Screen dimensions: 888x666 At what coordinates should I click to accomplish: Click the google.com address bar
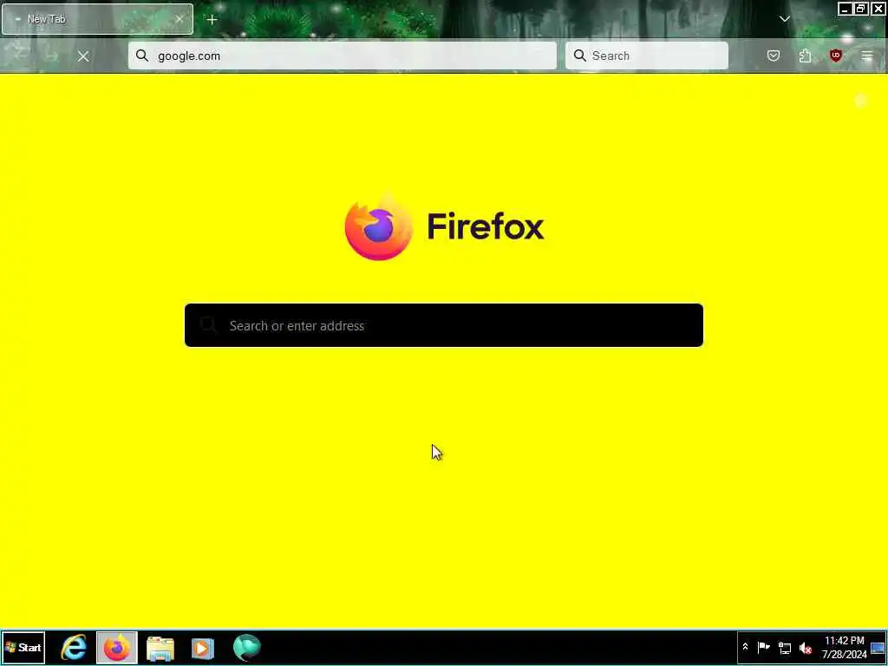(x=342, y=55)
